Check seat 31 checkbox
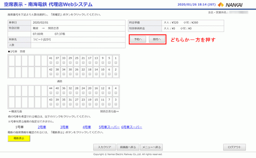The width and height of the screenshot is (256, 158). pyautogui.click(x=70, y=104)
